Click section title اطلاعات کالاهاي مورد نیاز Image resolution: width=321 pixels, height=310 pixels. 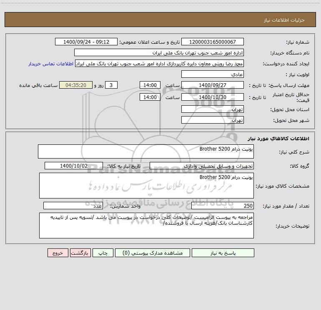278,139
